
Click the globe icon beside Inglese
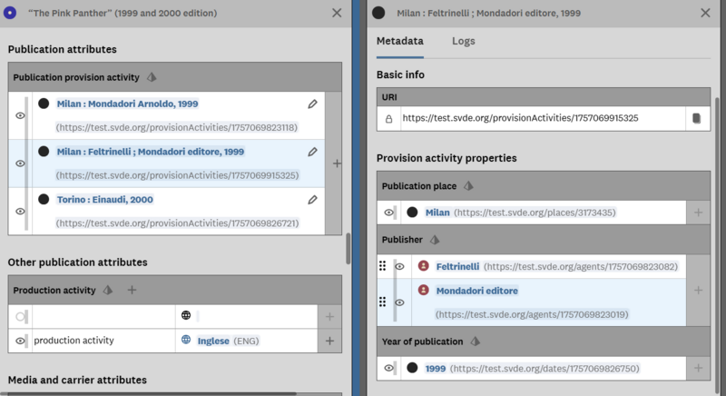pyautogui.click(x=186, y=340)
